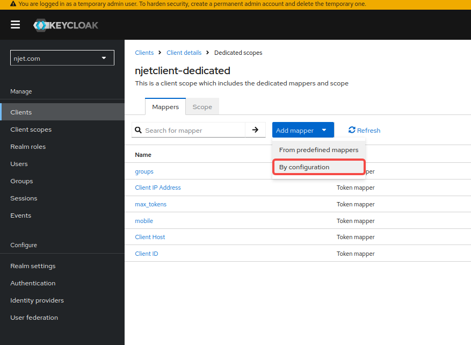This screenshot has width=471, height=345.
Task: Navigate to Client scopes in sidebar
Action: [x=31, y=130]
